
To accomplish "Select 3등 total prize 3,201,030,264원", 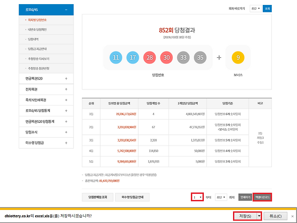I will coord(127,140).
